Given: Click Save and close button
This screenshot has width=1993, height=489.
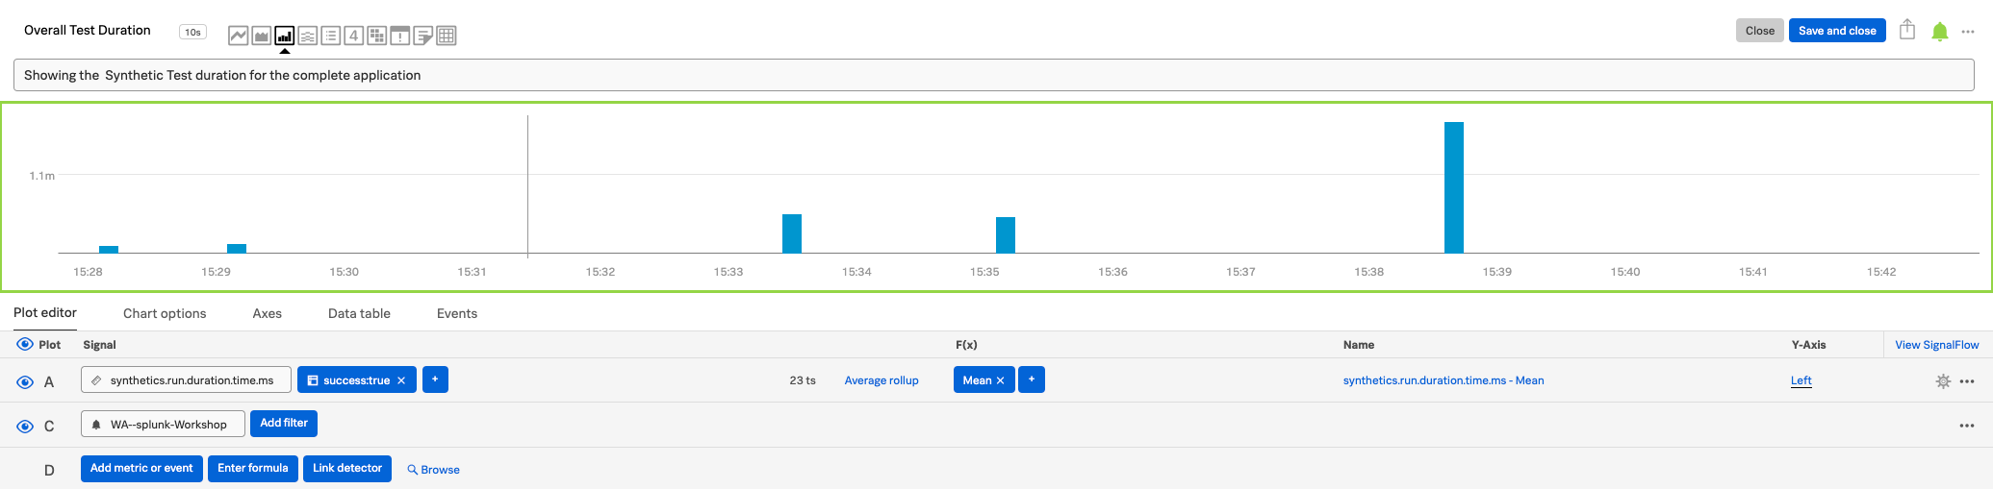Looking at the screenshot, I should click(1836, 31).
